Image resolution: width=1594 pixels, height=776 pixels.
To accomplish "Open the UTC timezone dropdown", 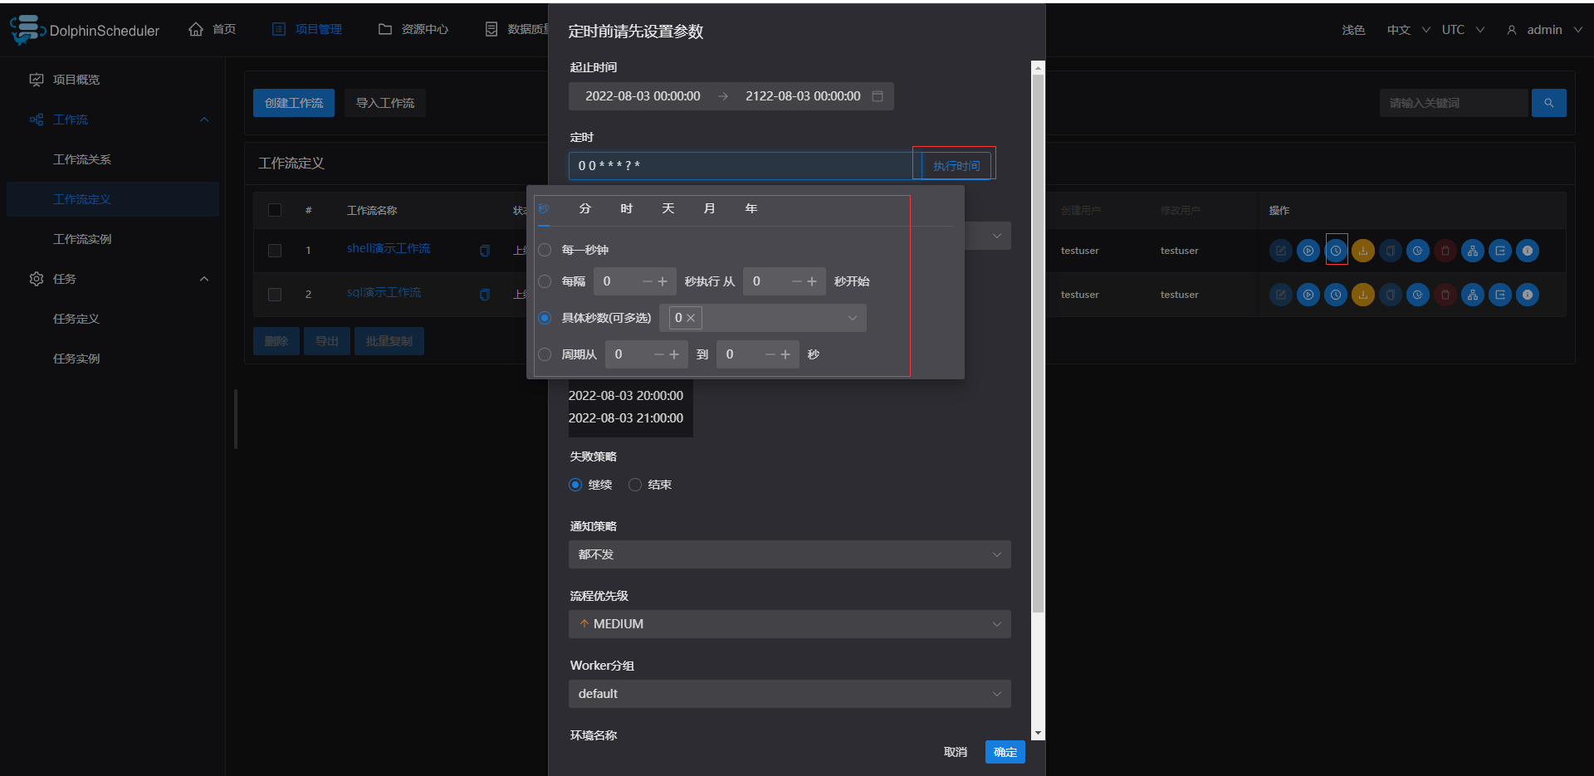I will 1463,30.
